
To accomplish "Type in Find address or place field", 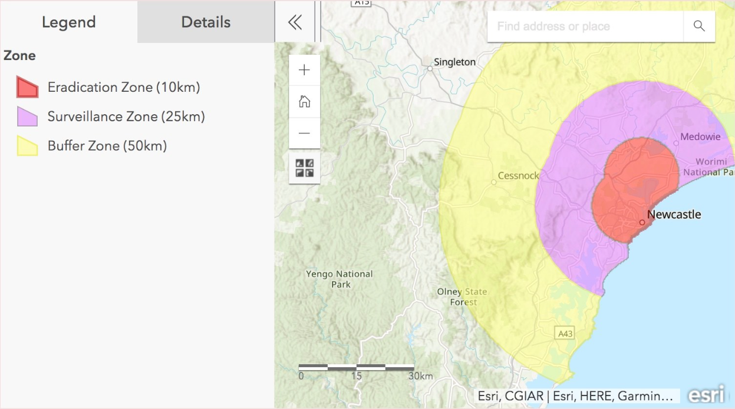I will (585, 26).
